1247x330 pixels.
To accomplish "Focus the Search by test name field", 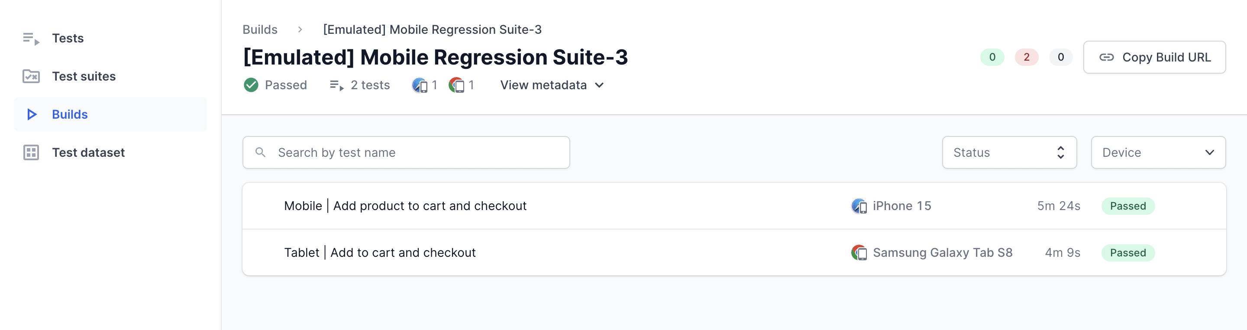I will [406, 153].
